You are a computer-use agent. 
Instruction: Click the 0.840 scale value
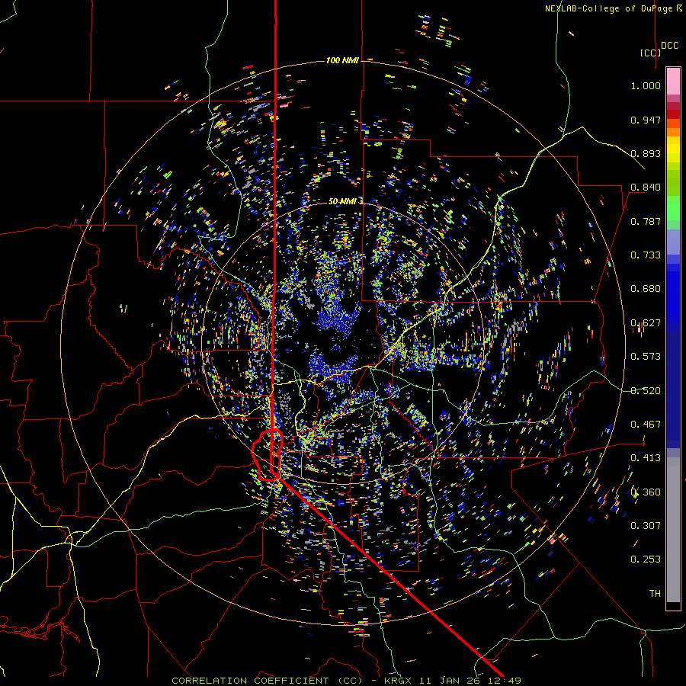[646, 188]
